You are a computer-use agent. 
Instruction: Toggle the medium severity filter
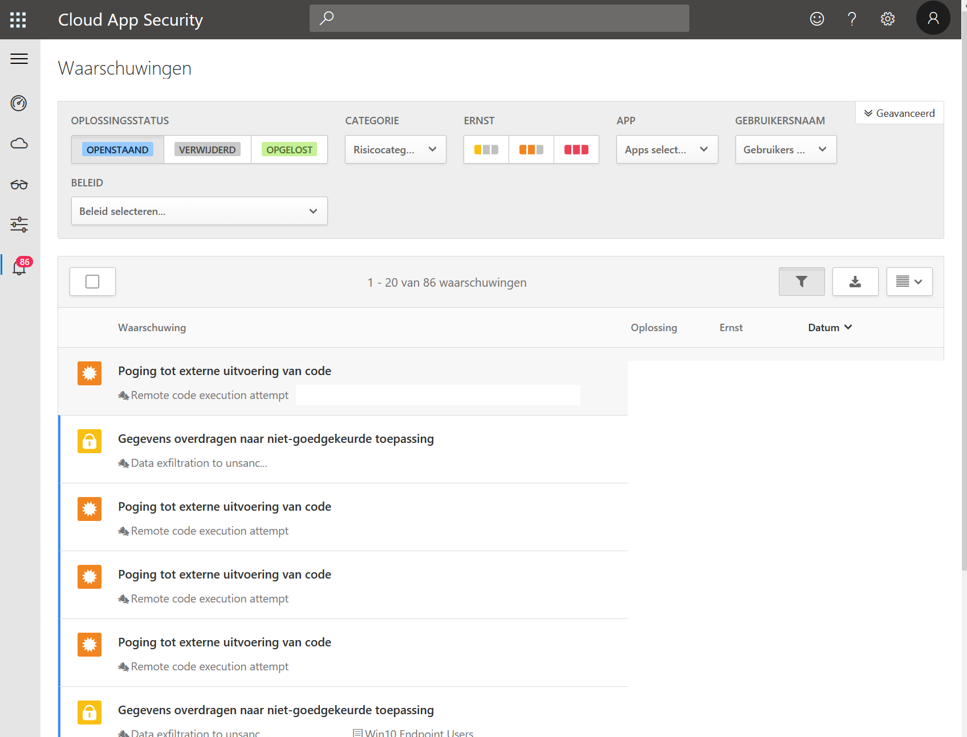click(x=531, y=149)
